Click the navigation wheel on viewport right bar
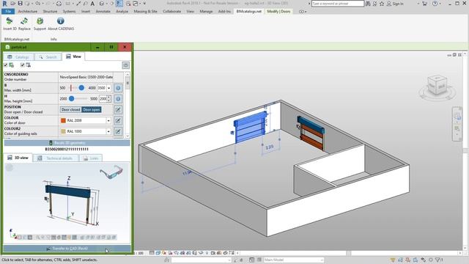Viewport: 469px width, 264px height. click(457, 116)
